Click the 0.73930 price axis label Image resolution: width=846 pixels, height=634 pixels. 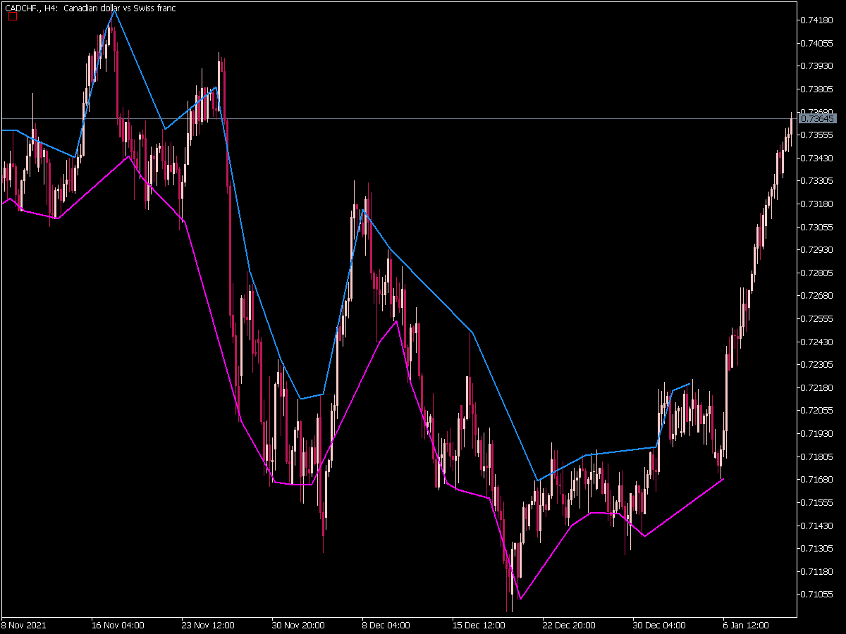[x=818, y=66]
